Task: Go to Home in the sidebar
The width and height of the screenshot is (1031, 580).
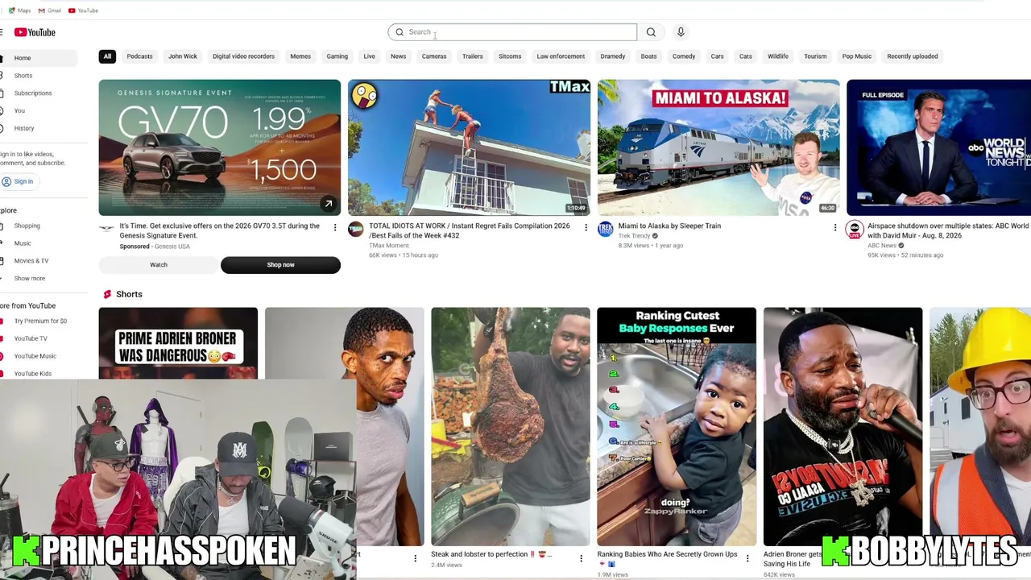Action: click(38, 58)
